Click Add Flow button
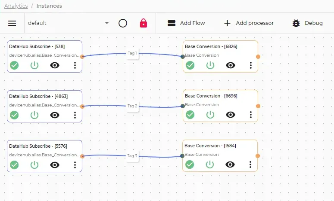 pyautogui.click(x=186, y=23)
